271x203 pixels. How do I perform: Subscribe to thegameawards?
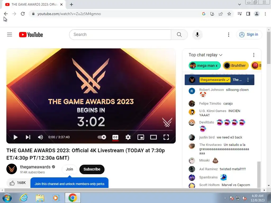[92, 169]
